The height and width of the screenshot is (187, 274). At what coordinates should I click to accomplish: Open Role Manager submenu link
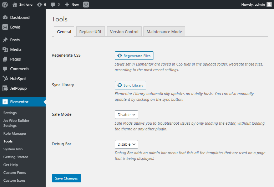pyautogui.click(x=15, y=134)
